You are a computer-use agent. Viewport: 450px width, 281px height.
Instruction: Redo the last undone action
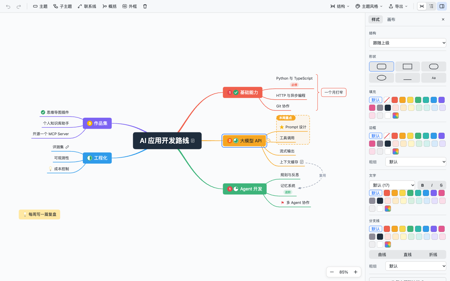(19, 6)
